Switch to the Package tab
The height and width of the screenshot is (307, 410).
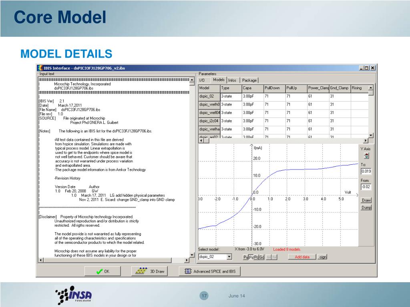coord(249,80)
